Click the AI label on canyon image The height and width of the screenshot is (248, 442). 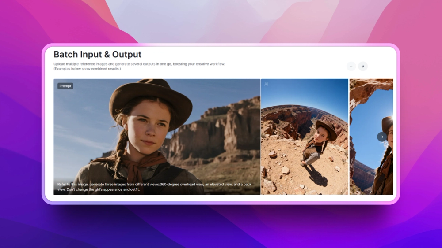click(266, 84)
